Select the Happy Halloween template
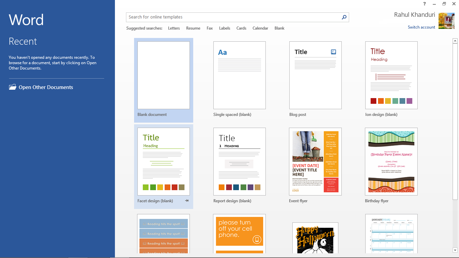The image size is (459, 258). (316, 238)
